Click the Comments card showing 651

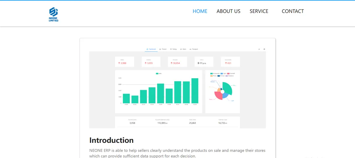coord(230,62)
